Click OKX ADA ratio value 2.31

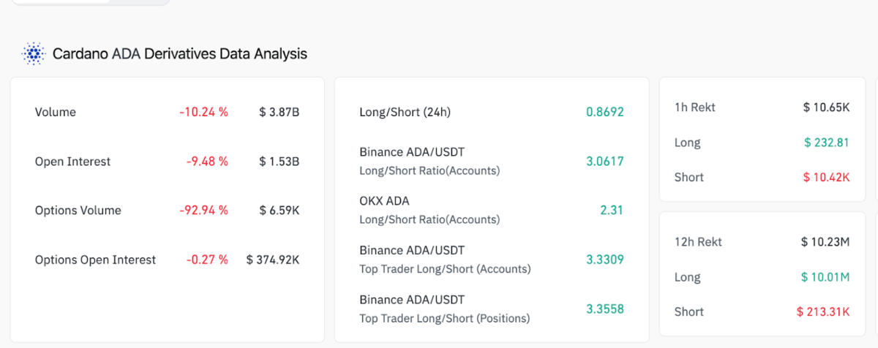pyautogui.click(x=612, y=211)
